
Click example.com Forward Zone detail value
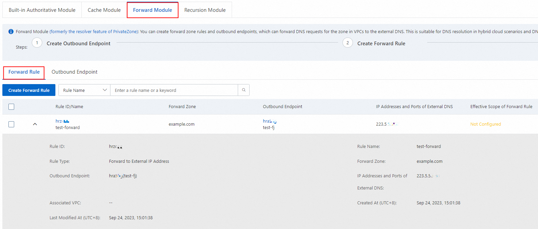pos(430,161)
